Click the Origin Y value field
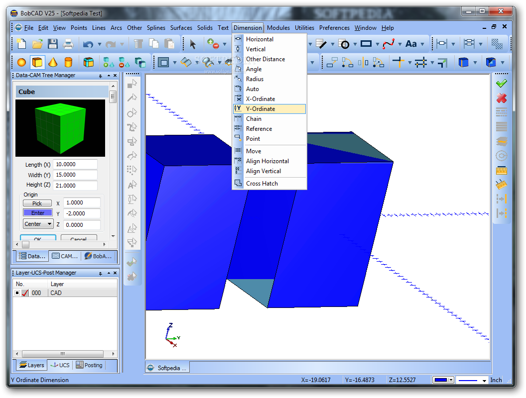Screen dimensions: 526x398 pyautogui.click(x=82, y=213)
